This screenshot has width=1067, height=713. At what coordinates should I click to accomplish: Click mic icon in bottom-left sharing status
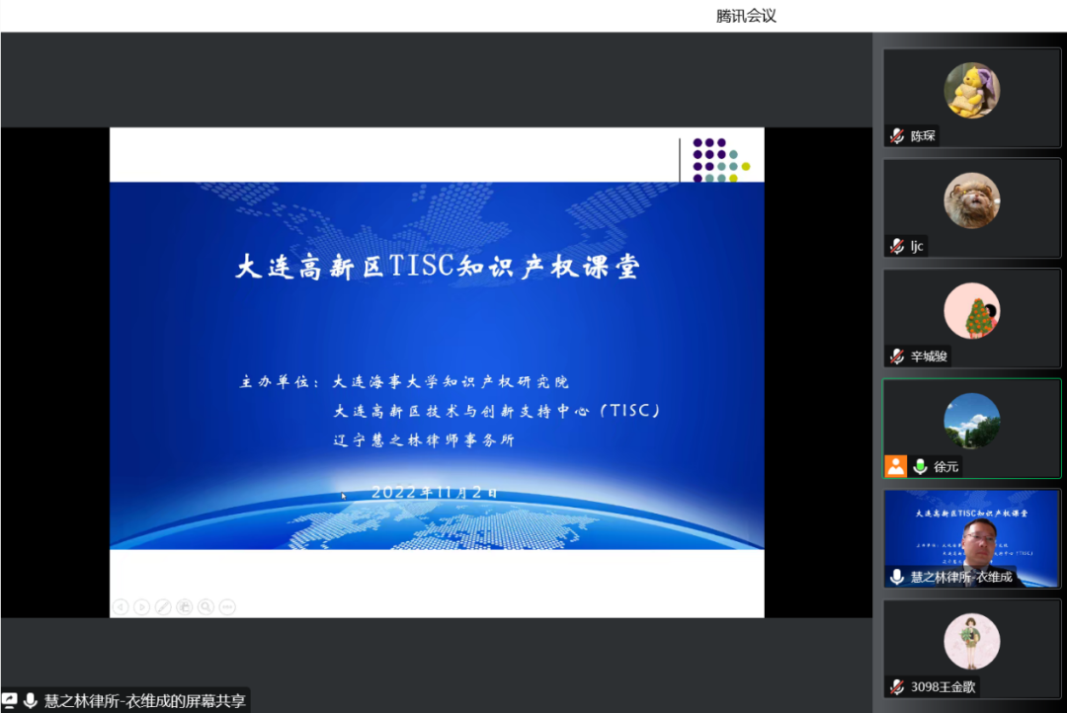pos(30,701)
